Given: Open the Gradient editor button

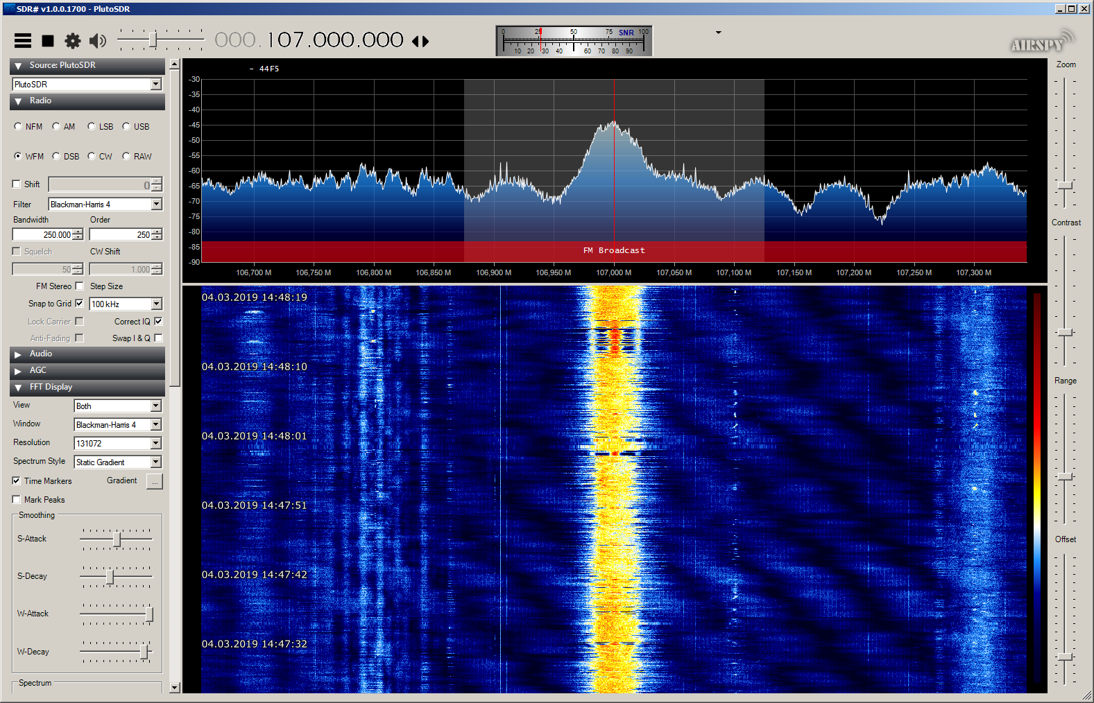Looking at the screenshot, I should pyautogui.click(x=155, y=481).
